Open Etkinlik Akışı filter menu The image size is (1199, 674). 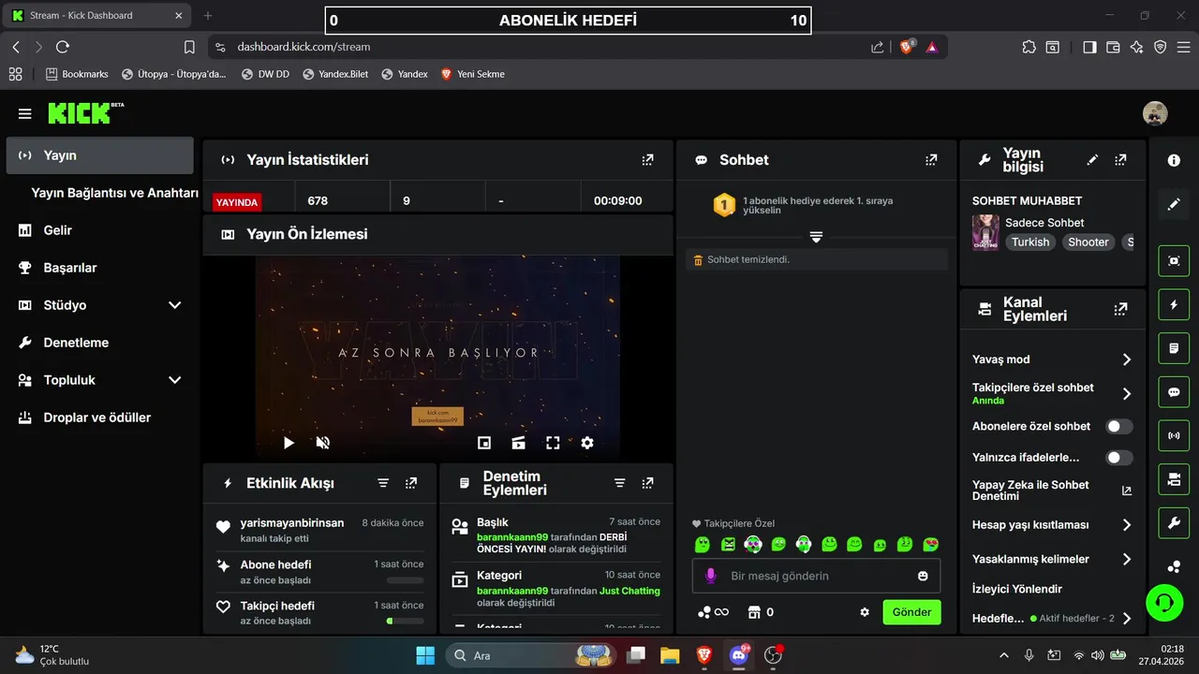[x=383, y=483]
